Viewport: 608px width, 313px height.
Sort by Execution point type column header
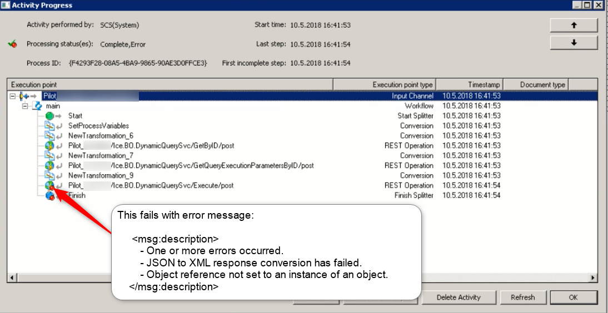click(385, 84)
